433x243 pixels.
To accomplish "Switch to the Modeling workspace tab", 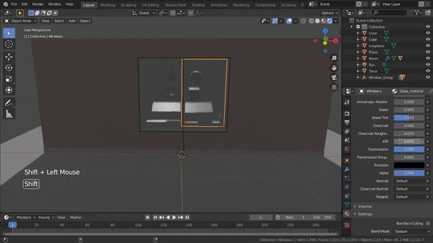I will (108, 5).
